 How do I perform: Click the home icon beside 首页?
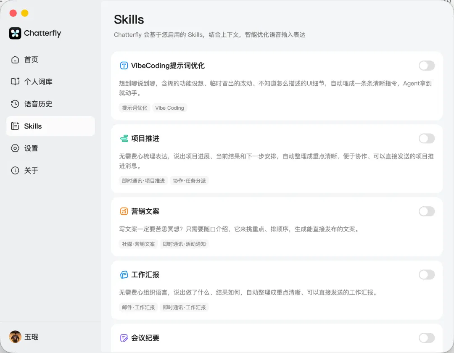tap(15, 60)
